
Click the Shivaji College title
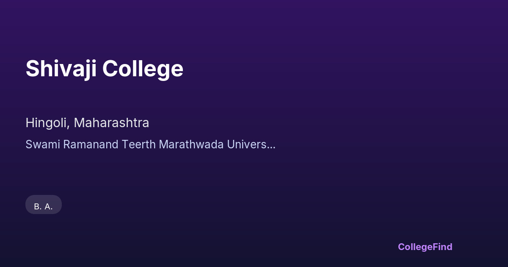pyautogui.click(x=104, y=69)
